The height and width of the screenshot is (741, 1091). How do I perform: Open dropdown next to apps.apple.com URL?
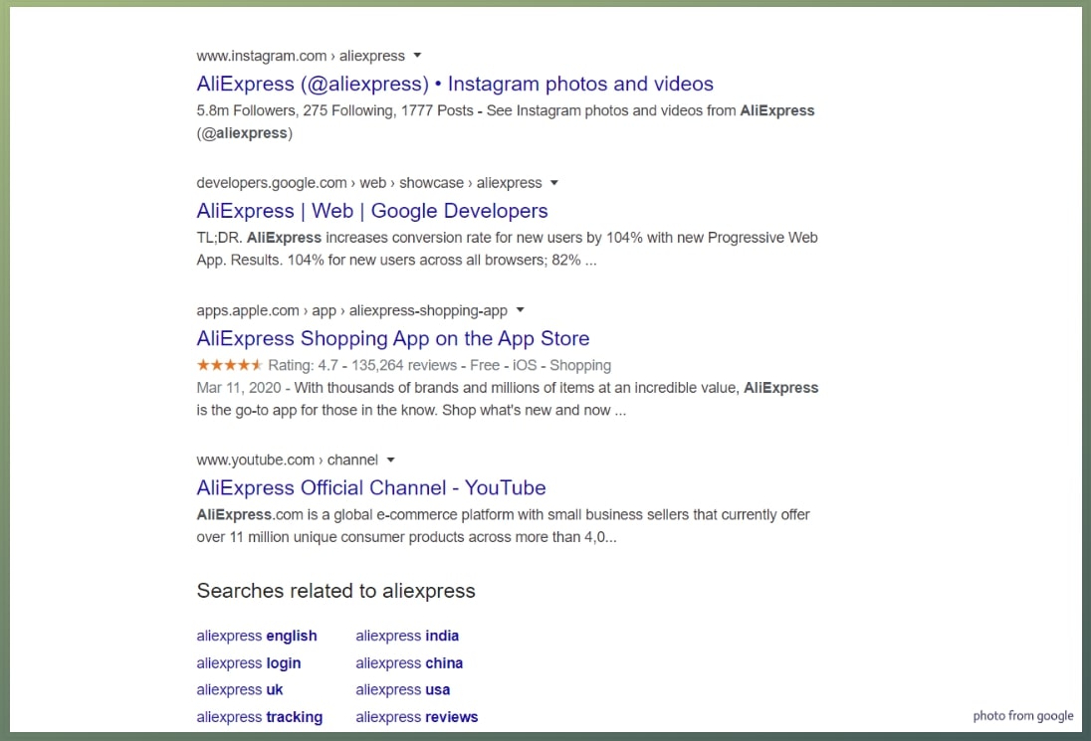tap(520, 310)
